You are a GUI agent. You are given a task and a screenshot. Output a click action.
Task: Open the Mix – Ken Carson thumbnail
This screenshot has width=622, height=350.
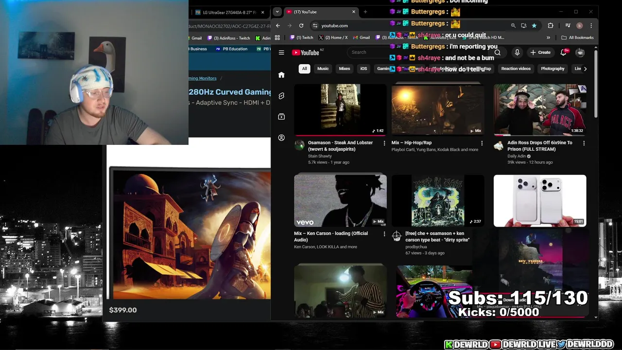tap(340, 201)
